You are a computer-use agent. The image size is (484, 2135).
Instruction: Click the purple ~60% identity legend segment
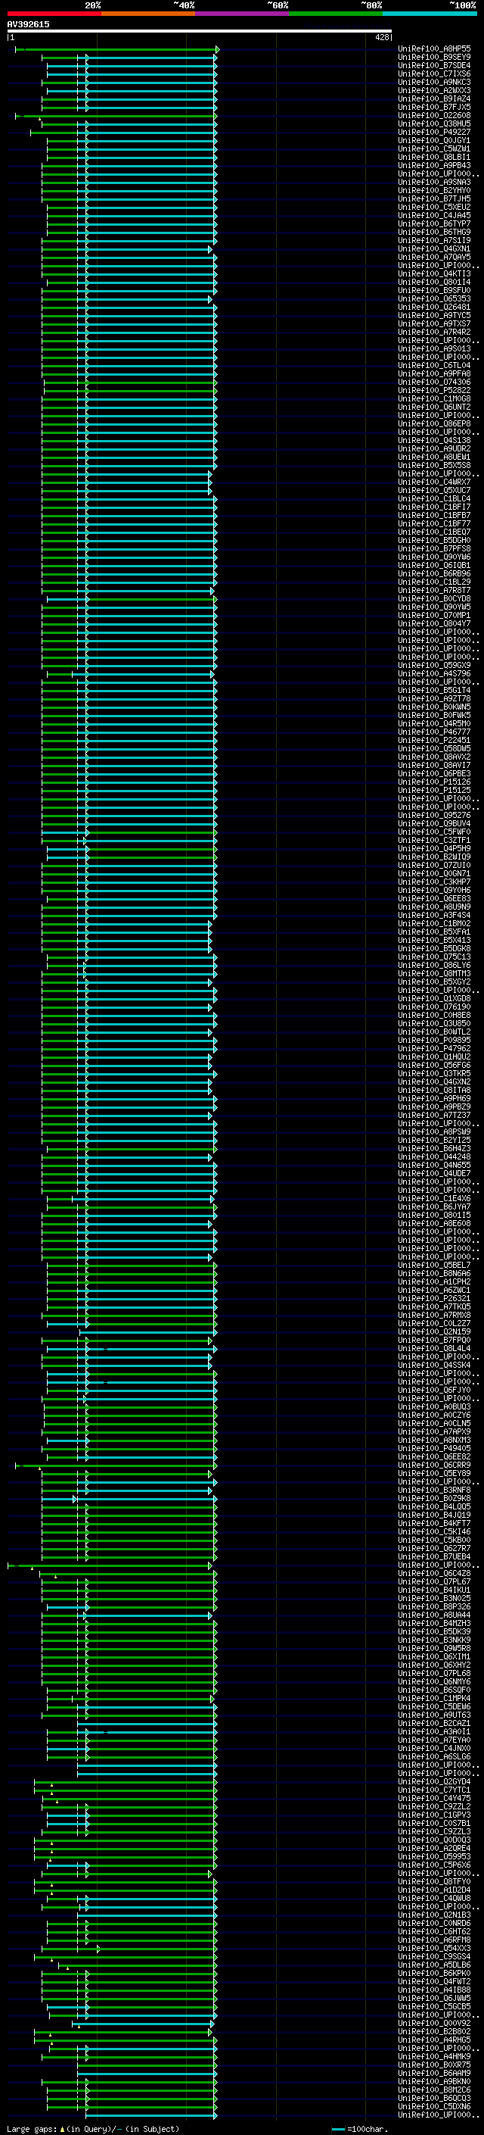click(243, 14)
